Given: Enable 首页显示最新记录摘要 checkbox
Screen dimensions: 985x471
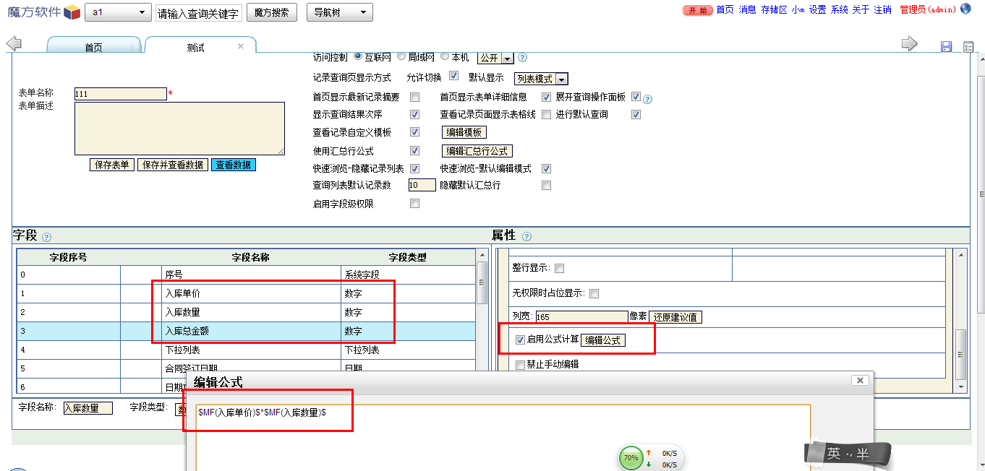Looking at the screenshot, I should (x=415, y=97).
